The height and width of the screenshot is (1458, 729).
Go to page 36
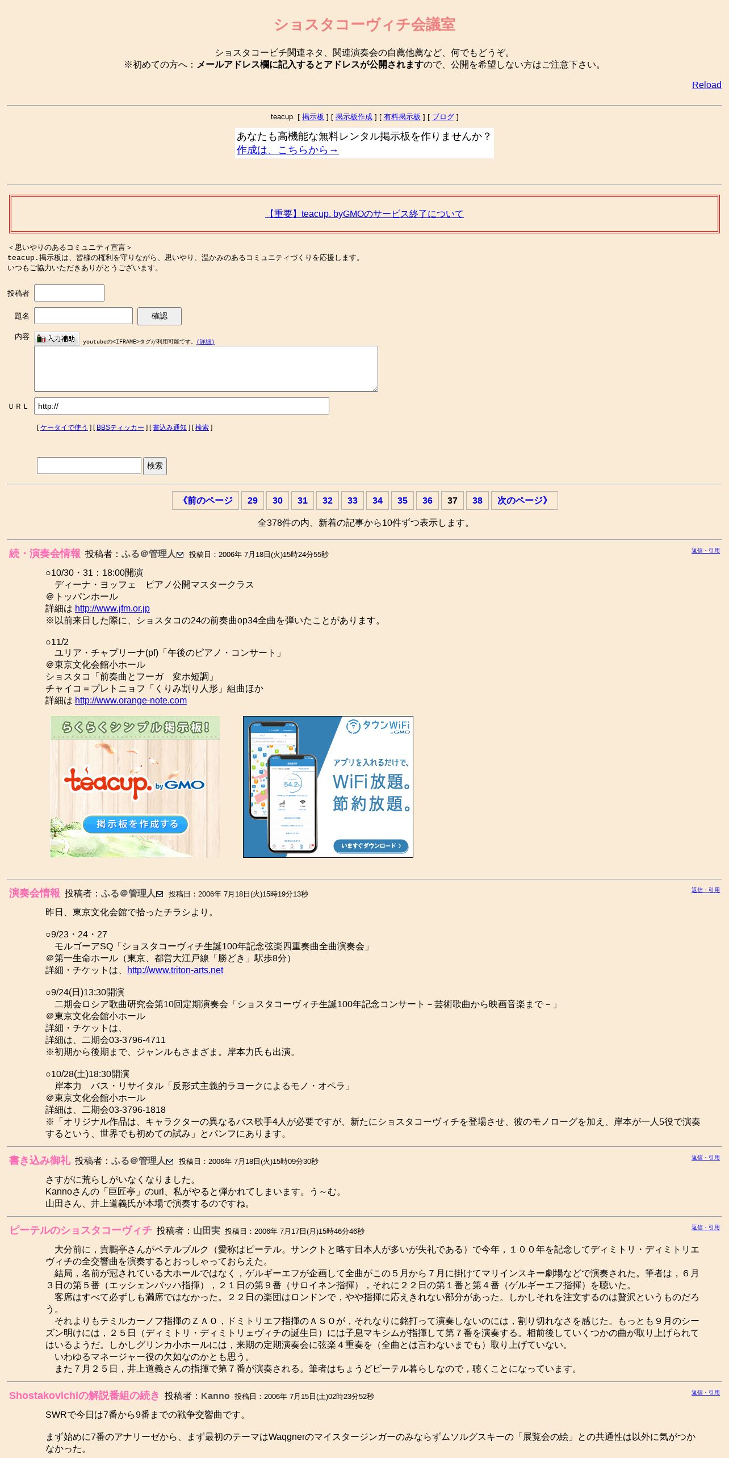click(x=428, y=501)
